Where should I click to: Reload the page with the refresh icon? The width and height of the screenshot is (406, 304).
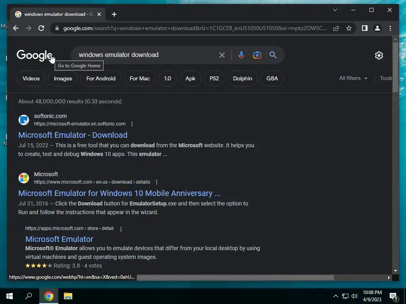pyautogui.click(x=41, y=28)
